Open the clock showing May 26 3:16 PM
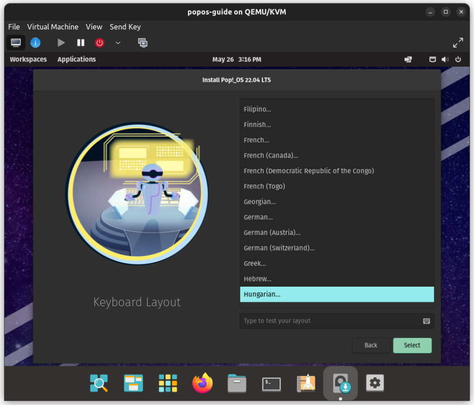The image size is (474, 405). pyautogui.click(x=237, y=60)
